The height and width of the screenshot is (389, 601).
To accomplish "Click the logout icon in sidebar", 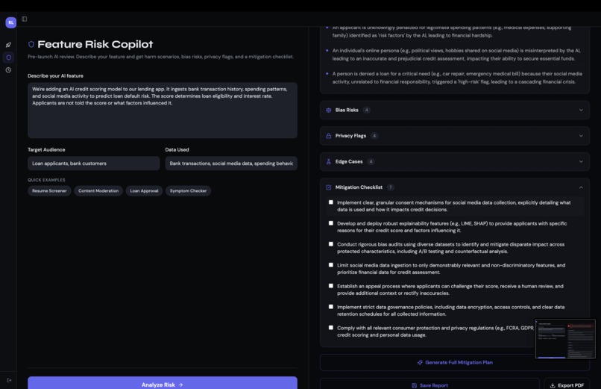I will point(9,380).
